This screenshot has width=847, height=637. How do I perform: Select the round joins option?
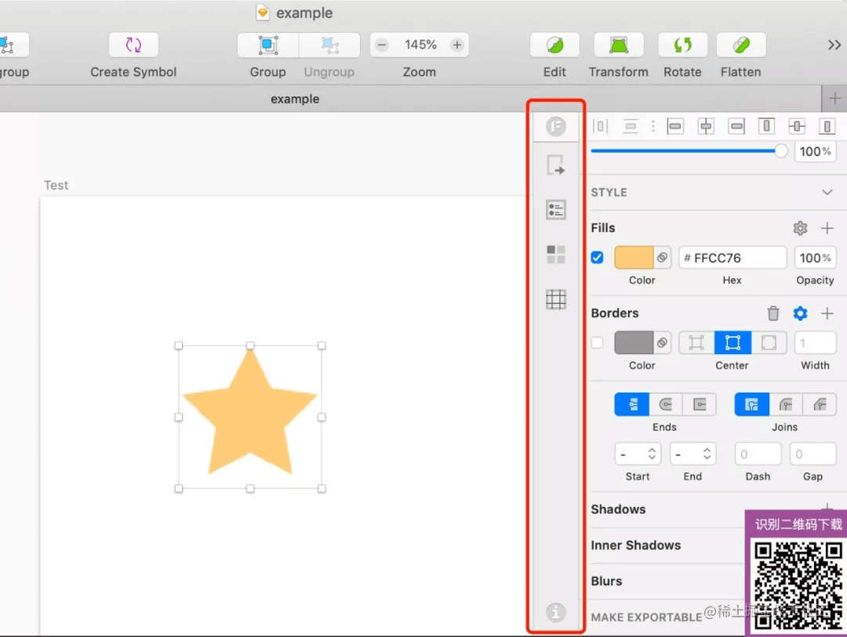[786, 404]
